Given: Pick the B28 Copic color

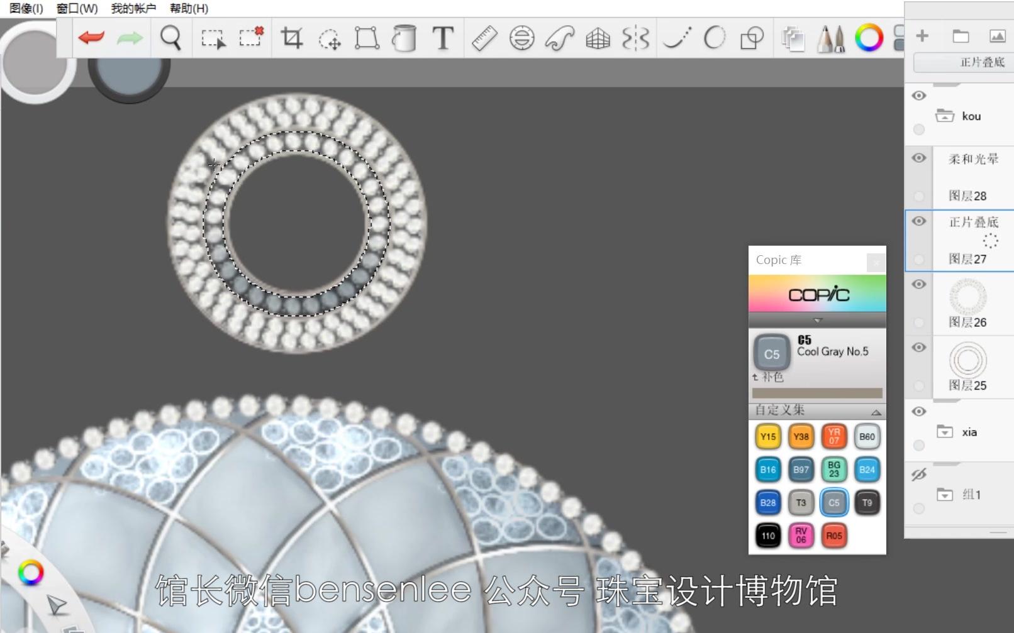Looking at the screenshot, I should (768, 502).
